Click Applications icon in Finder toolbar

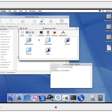pyautogui.click(x=63, y=33)
